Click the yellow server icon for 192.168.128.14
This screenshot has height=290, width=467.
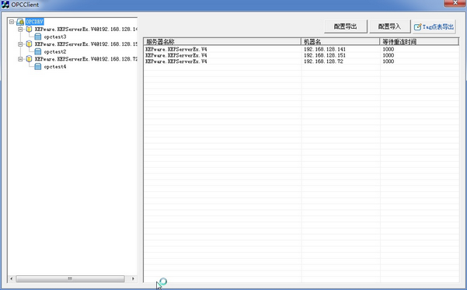[29, 30]
